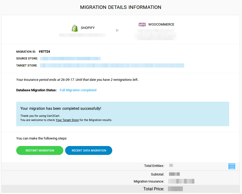Screen dimensions: 242x194
Task: Click the SOURCE STORE label
Action: point(27,58)
